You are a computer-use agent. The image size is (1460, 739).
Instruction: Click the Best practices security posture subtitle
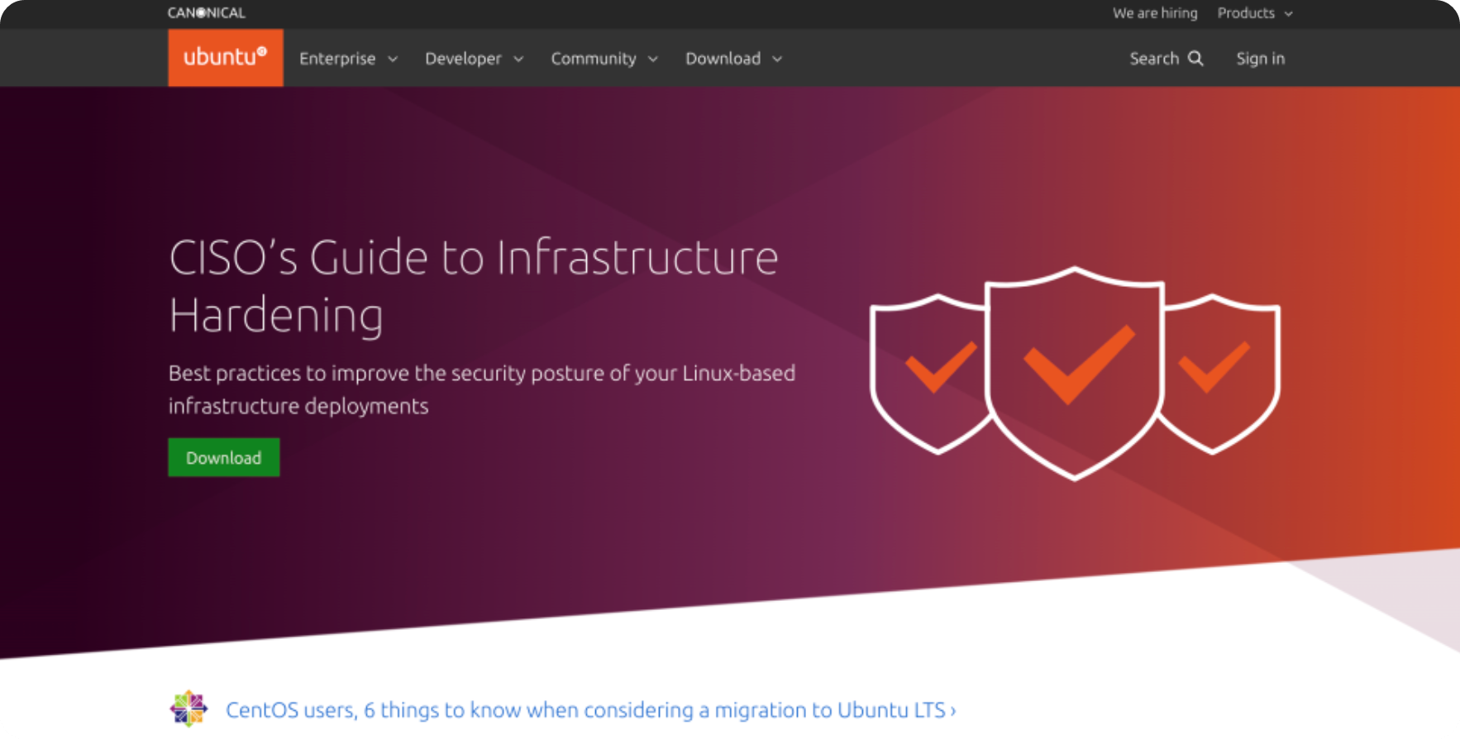coord(482,389)
